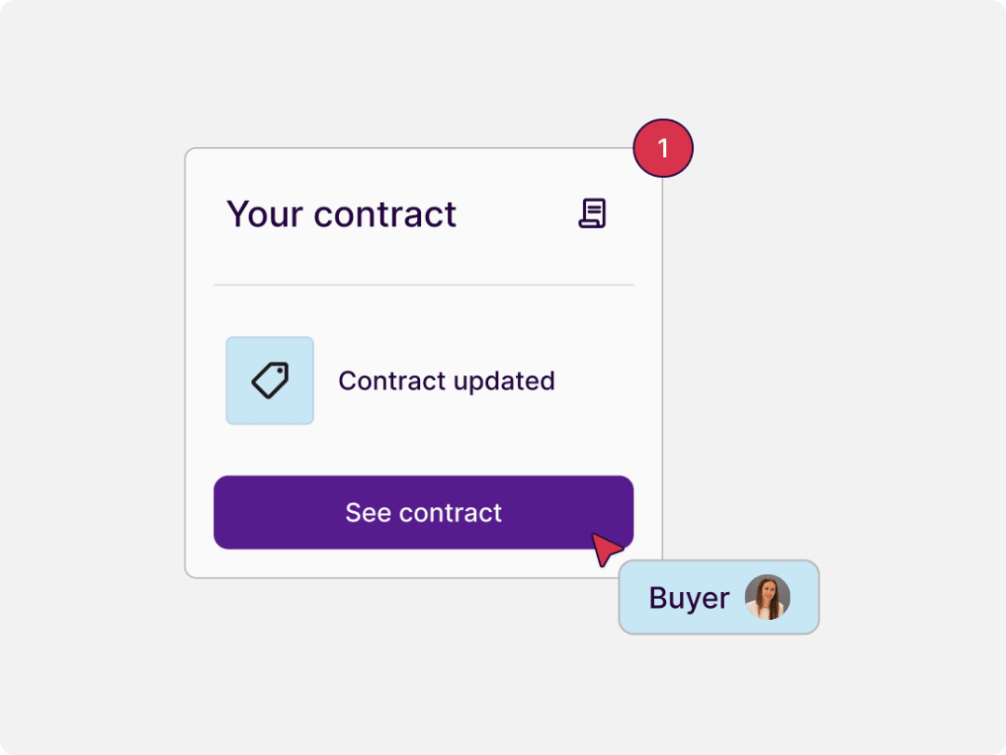Open the See contract button
Image resolution: width=1006 pixels, height=755 pixels.
click(424, 513)
